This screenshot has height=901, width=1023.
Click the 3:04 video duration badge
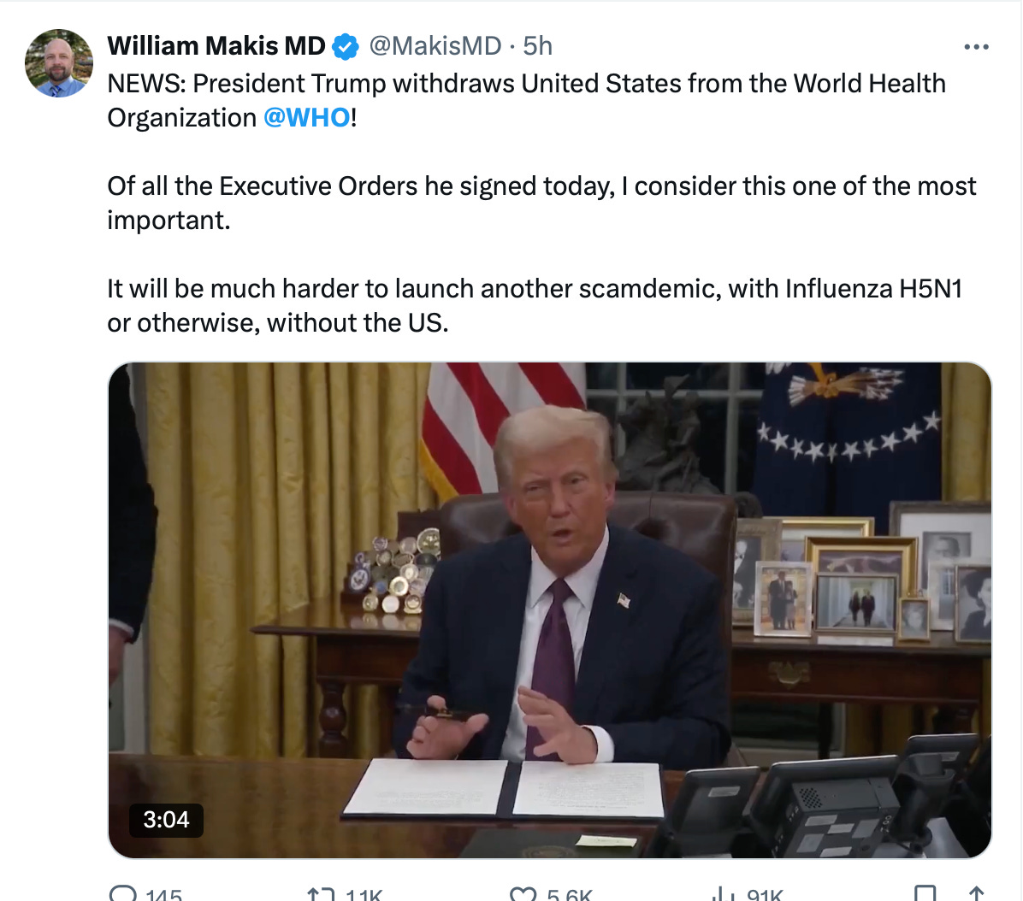coord(167,820)
